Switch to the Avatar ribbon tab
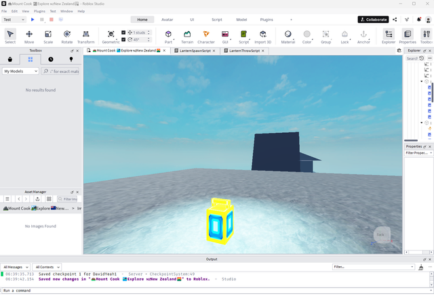Image resolution: width=434 pixels, height=296 pixels. tap(167, 20)
